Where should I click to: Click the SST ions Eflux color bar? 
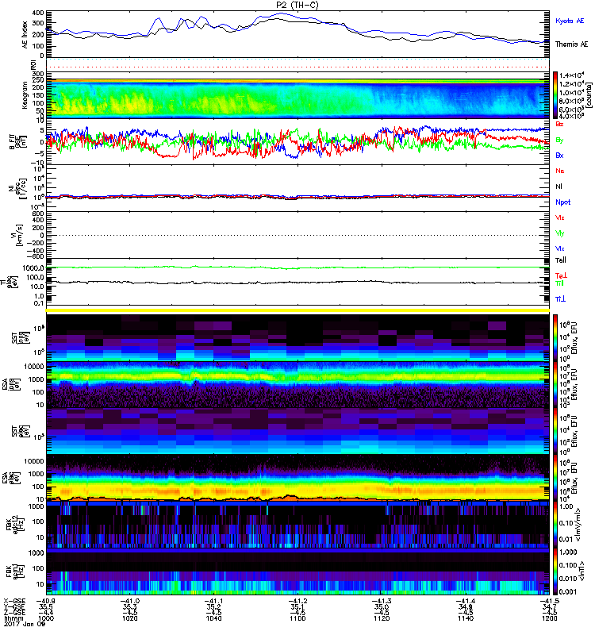tap(555, 338)
